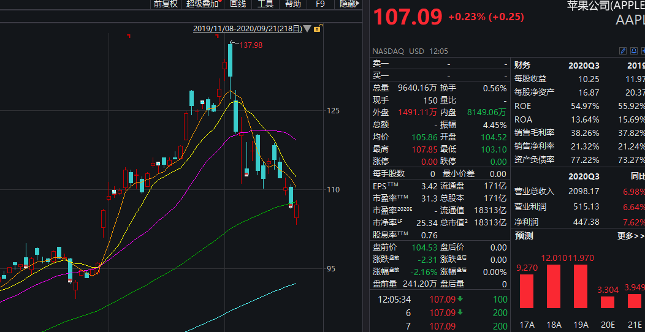Click the 137.98 high price label
This screenshot has width=645, height=332.
click(251, 45)
